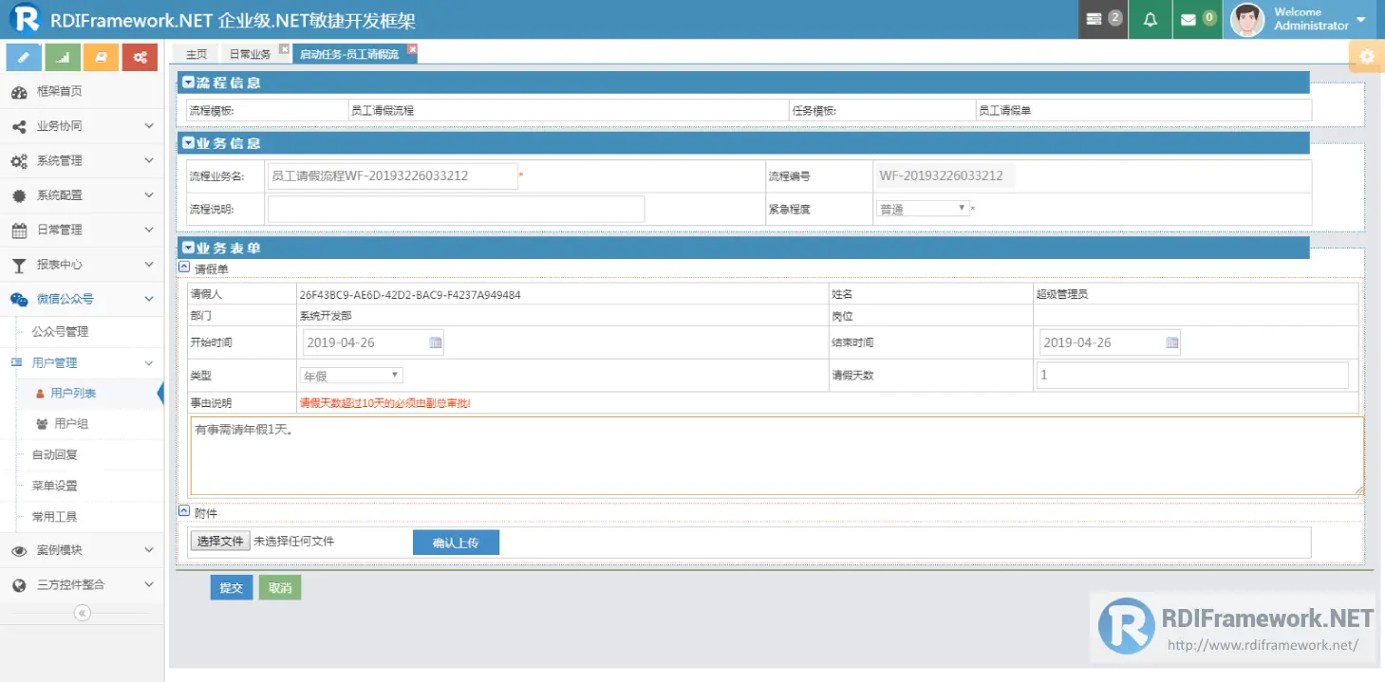Open the end date calendar picker
Viewport: 1385px width, 682px height.
coord(1172,342)
